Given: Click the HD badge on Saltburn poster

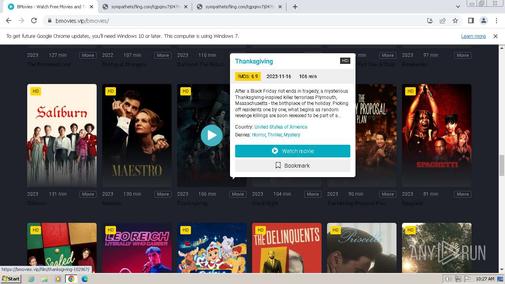Looking at the screenshot, I should click(x=36, y=91).
